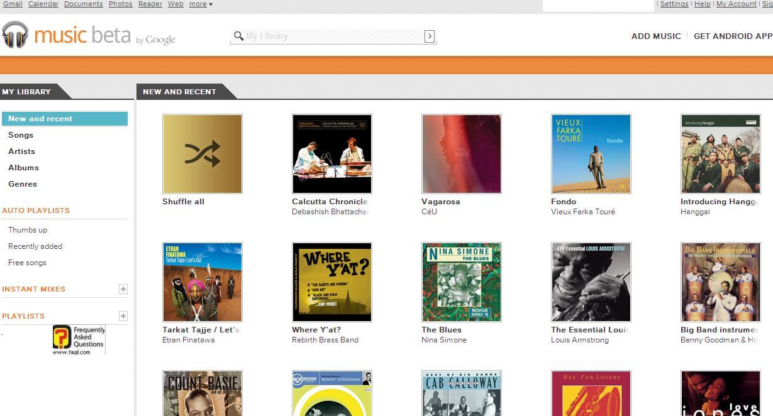
Task: Open the Thumbs up auto playlist
Action: click(28, 230)
